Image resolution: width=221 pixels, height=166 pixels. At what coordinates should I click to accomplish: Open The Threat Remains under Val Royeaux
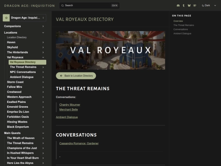(x=23, y=67)
